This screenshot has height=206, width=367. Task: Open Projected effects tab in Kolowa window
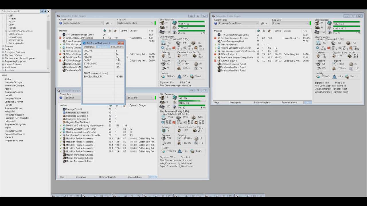289,102
